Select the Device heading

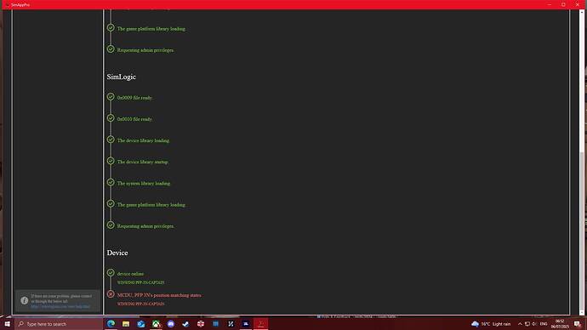click(x=117, y=253)
